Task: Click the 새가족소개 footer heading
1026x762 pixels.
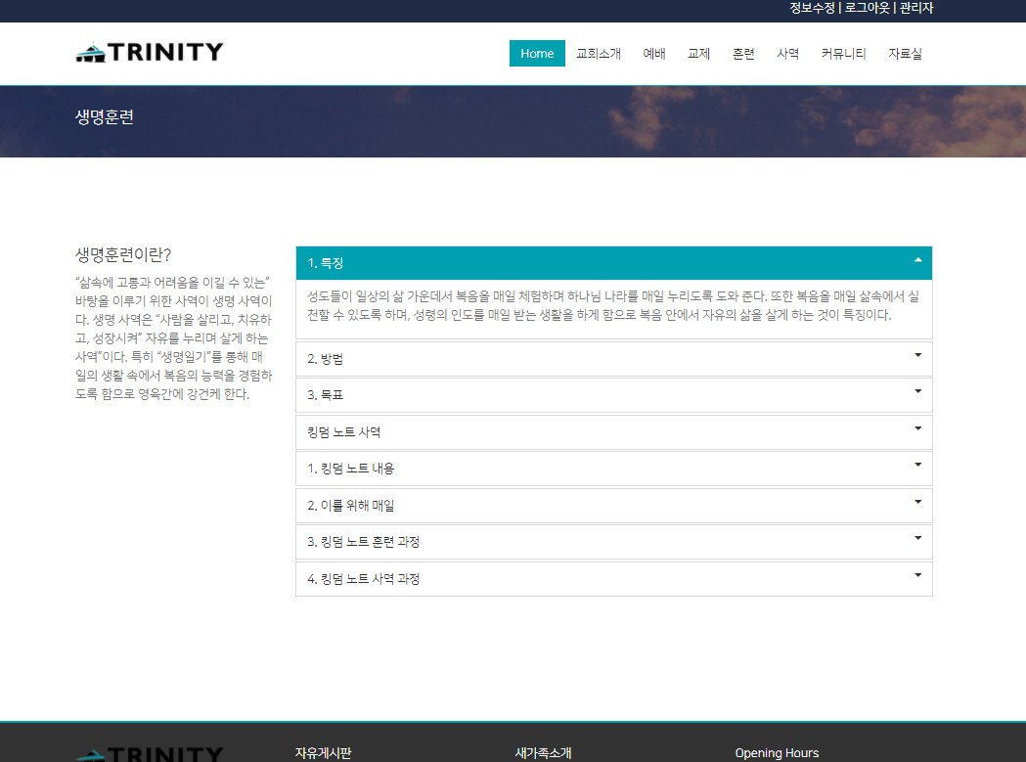Action: pyautogui.click(x=543, y=753)
